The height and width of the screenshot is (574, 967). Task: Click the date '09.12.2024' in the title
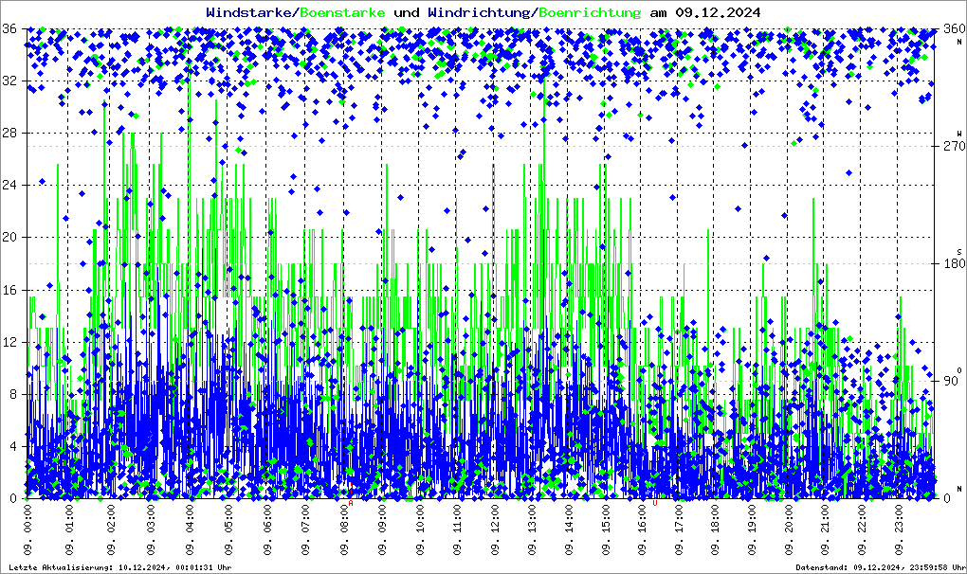coord(718,12)
